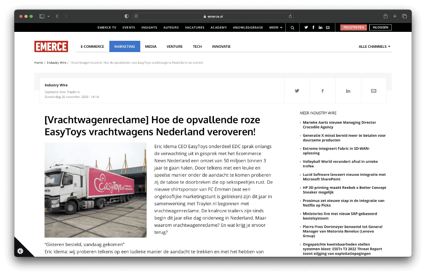Open the ACADEMY menu item

pyautogui.click(x=219, y=27)
